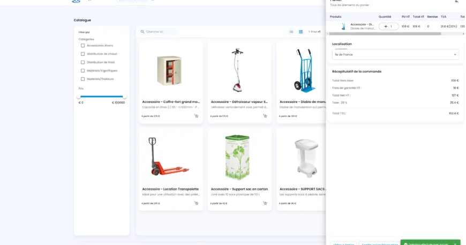Click the search magnifier icon
The width and height of the screenshot is (466, 245).
[x=142, y=32]
